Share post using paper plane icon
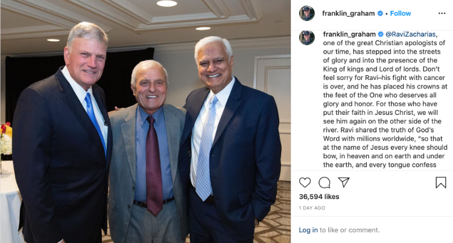Viewport: 453px width, 243px height. point(344,182)
